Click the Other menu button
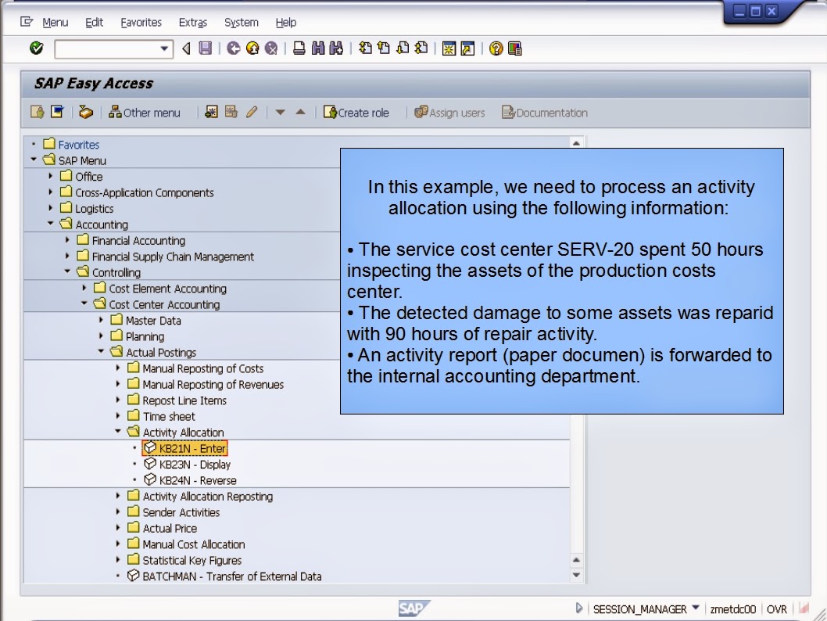 point(145,113)
